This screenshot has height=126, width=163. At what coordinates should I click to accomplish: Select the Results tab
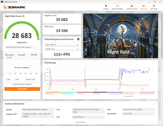click(x=144, y=7)
